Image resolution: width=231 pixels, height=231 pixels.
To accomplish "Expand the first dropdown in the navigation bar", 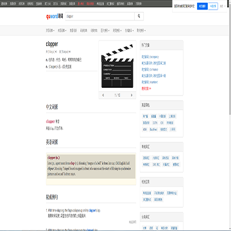I will click(50, 31).
